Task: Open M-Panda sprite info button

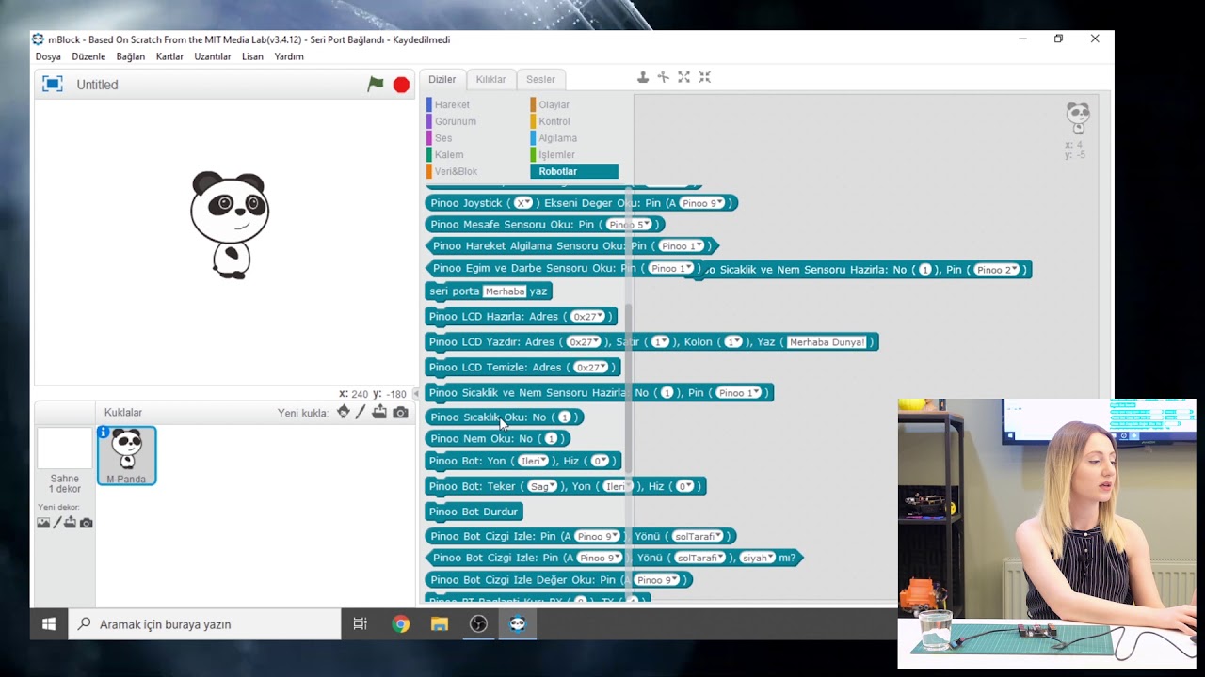Action: tap(104, 433)
